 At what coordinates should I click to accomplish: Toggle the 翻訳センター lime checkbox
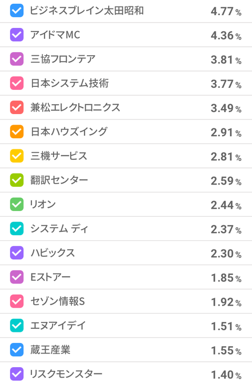(17, 180)
